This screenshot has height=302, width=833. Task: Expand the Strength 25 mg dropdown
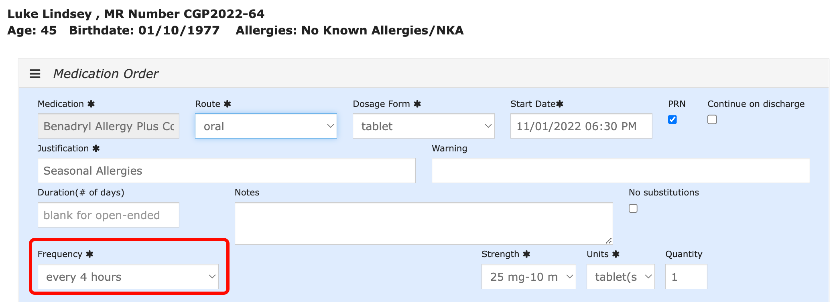click(528, 277)
